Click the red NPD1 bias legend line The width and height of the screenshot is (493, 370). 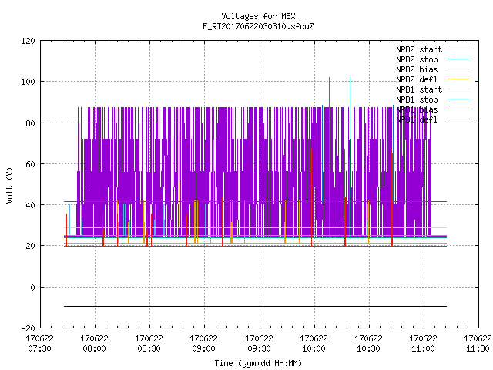tap(458, 109)
